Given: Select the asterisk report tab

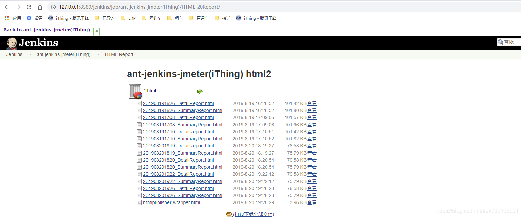Looking at the screenshot, I should click(97, 32).
